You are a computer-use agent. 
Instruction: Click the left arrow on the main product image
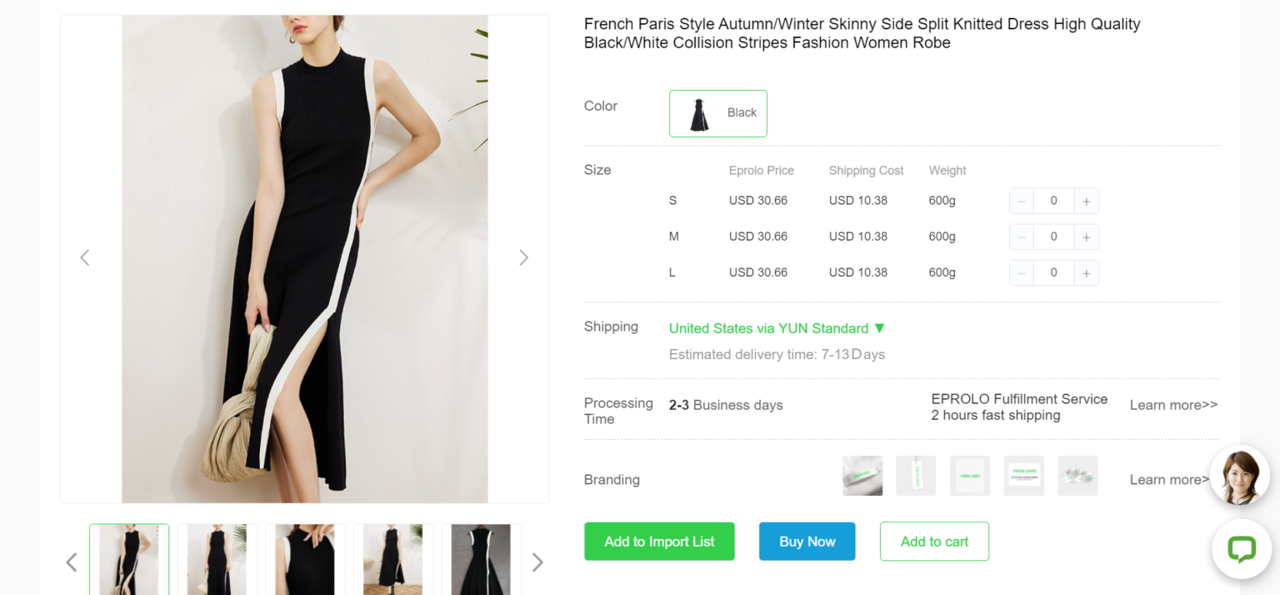(x=84, y=257)
